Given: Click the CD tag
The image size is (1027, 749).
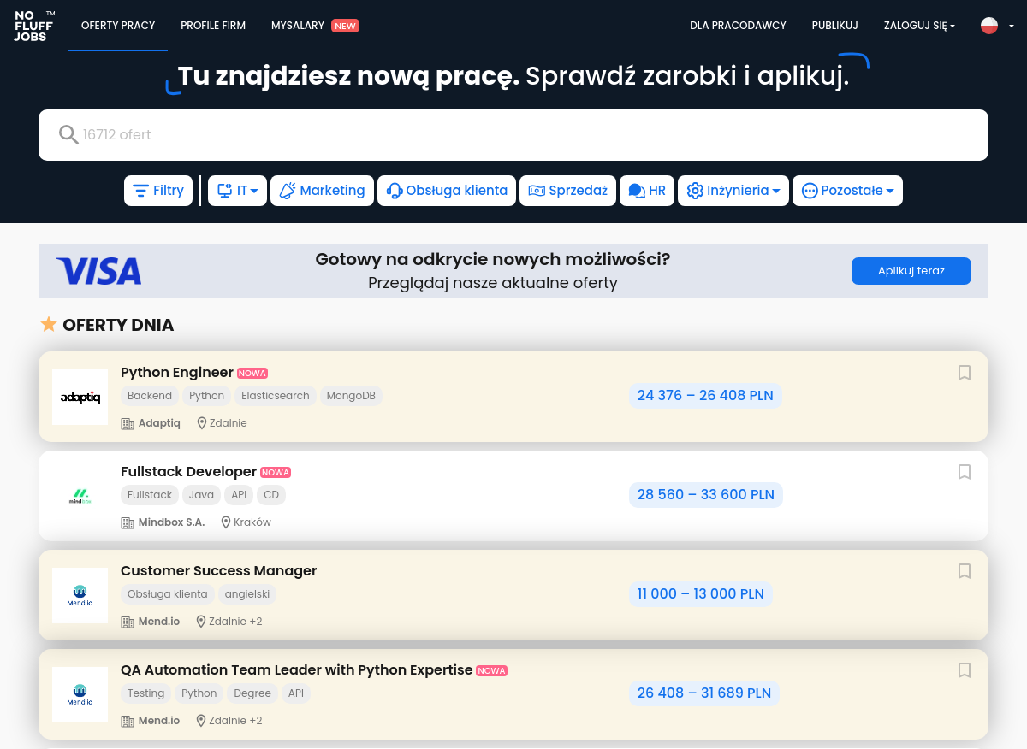Looking at the screenshot, I should pos(271,495).
